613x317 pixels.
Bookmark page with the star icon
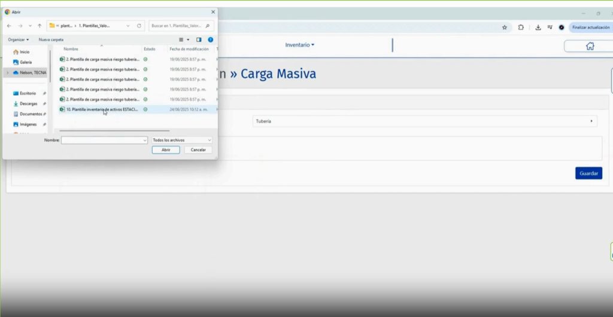(x=505, y=27)
